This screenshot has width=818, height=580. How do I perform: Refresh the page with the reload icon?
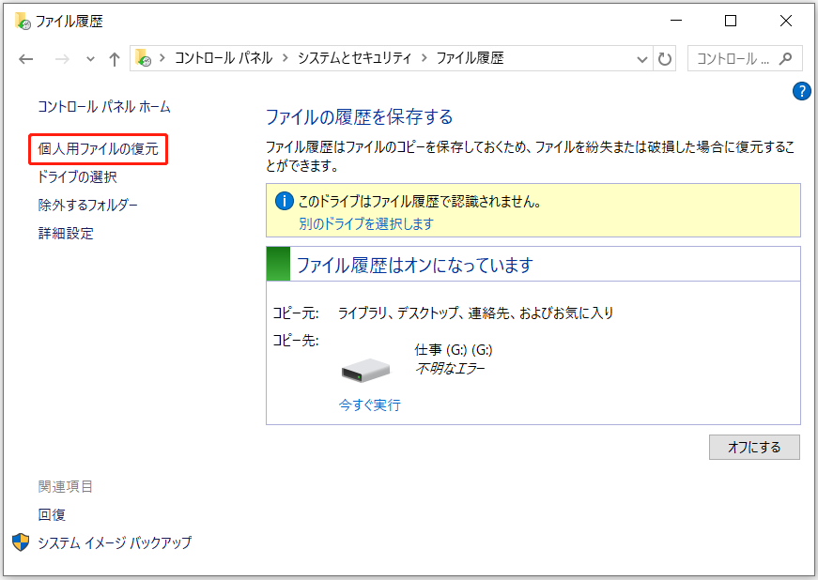coord(665,59)
